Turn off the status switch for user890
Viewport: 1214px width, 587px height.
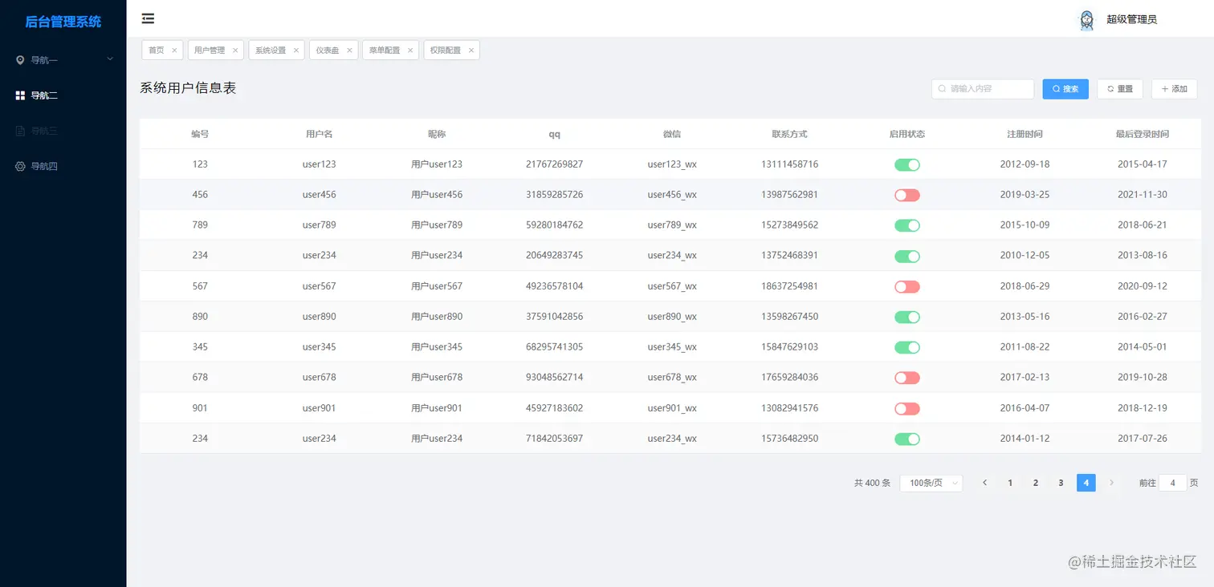click(x=906, y=317)
